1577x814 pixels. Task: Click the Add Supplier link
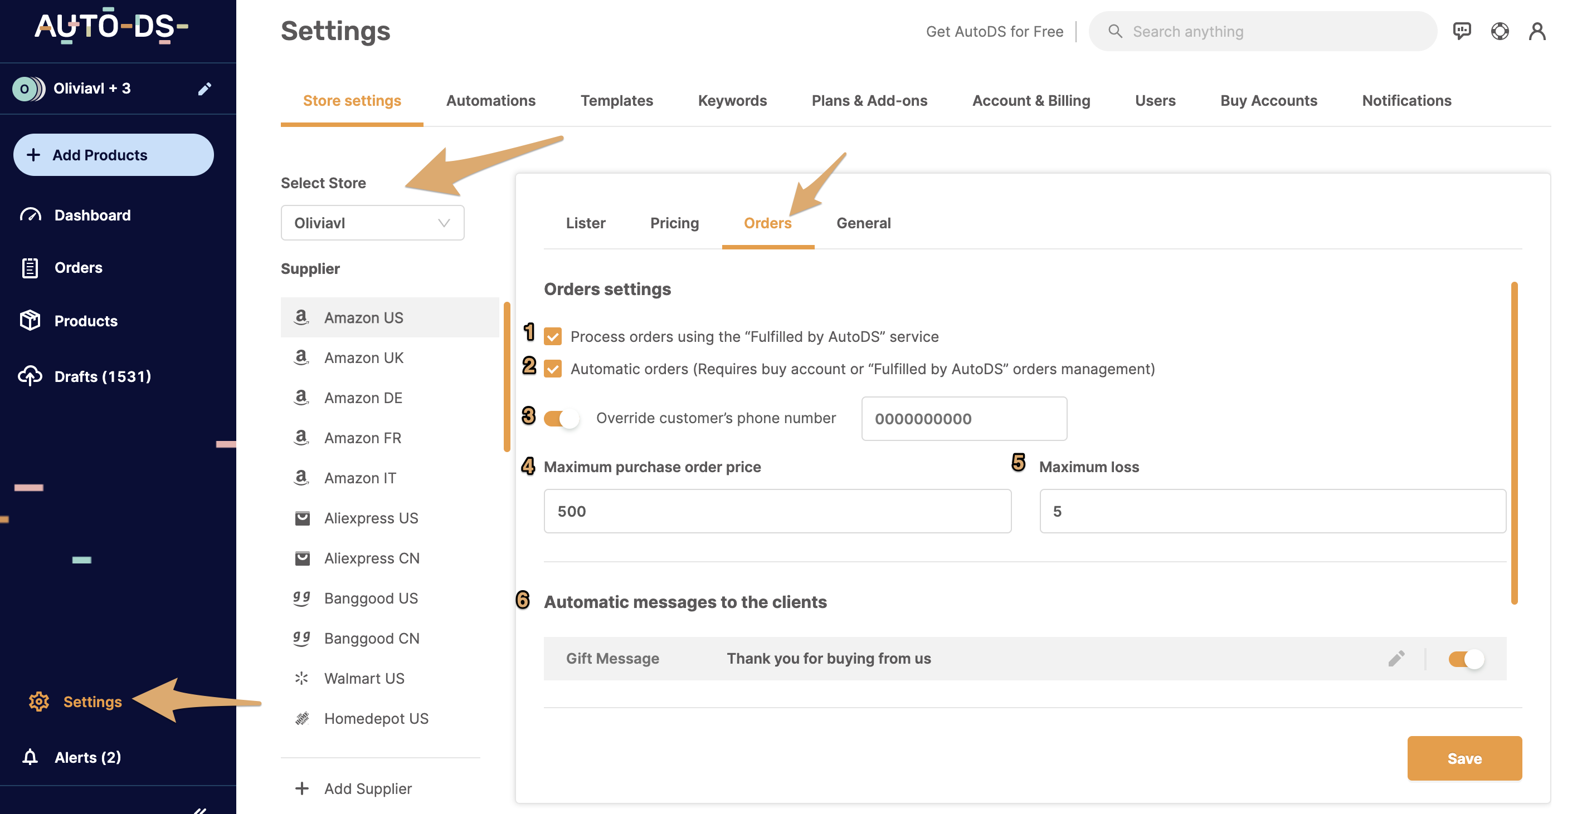368,788
